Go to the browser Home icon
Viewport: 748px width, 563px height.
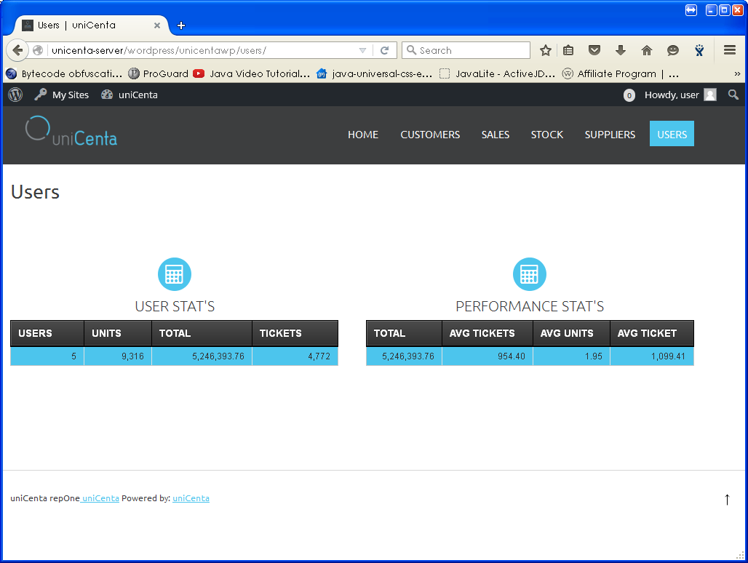coord(647,50)
